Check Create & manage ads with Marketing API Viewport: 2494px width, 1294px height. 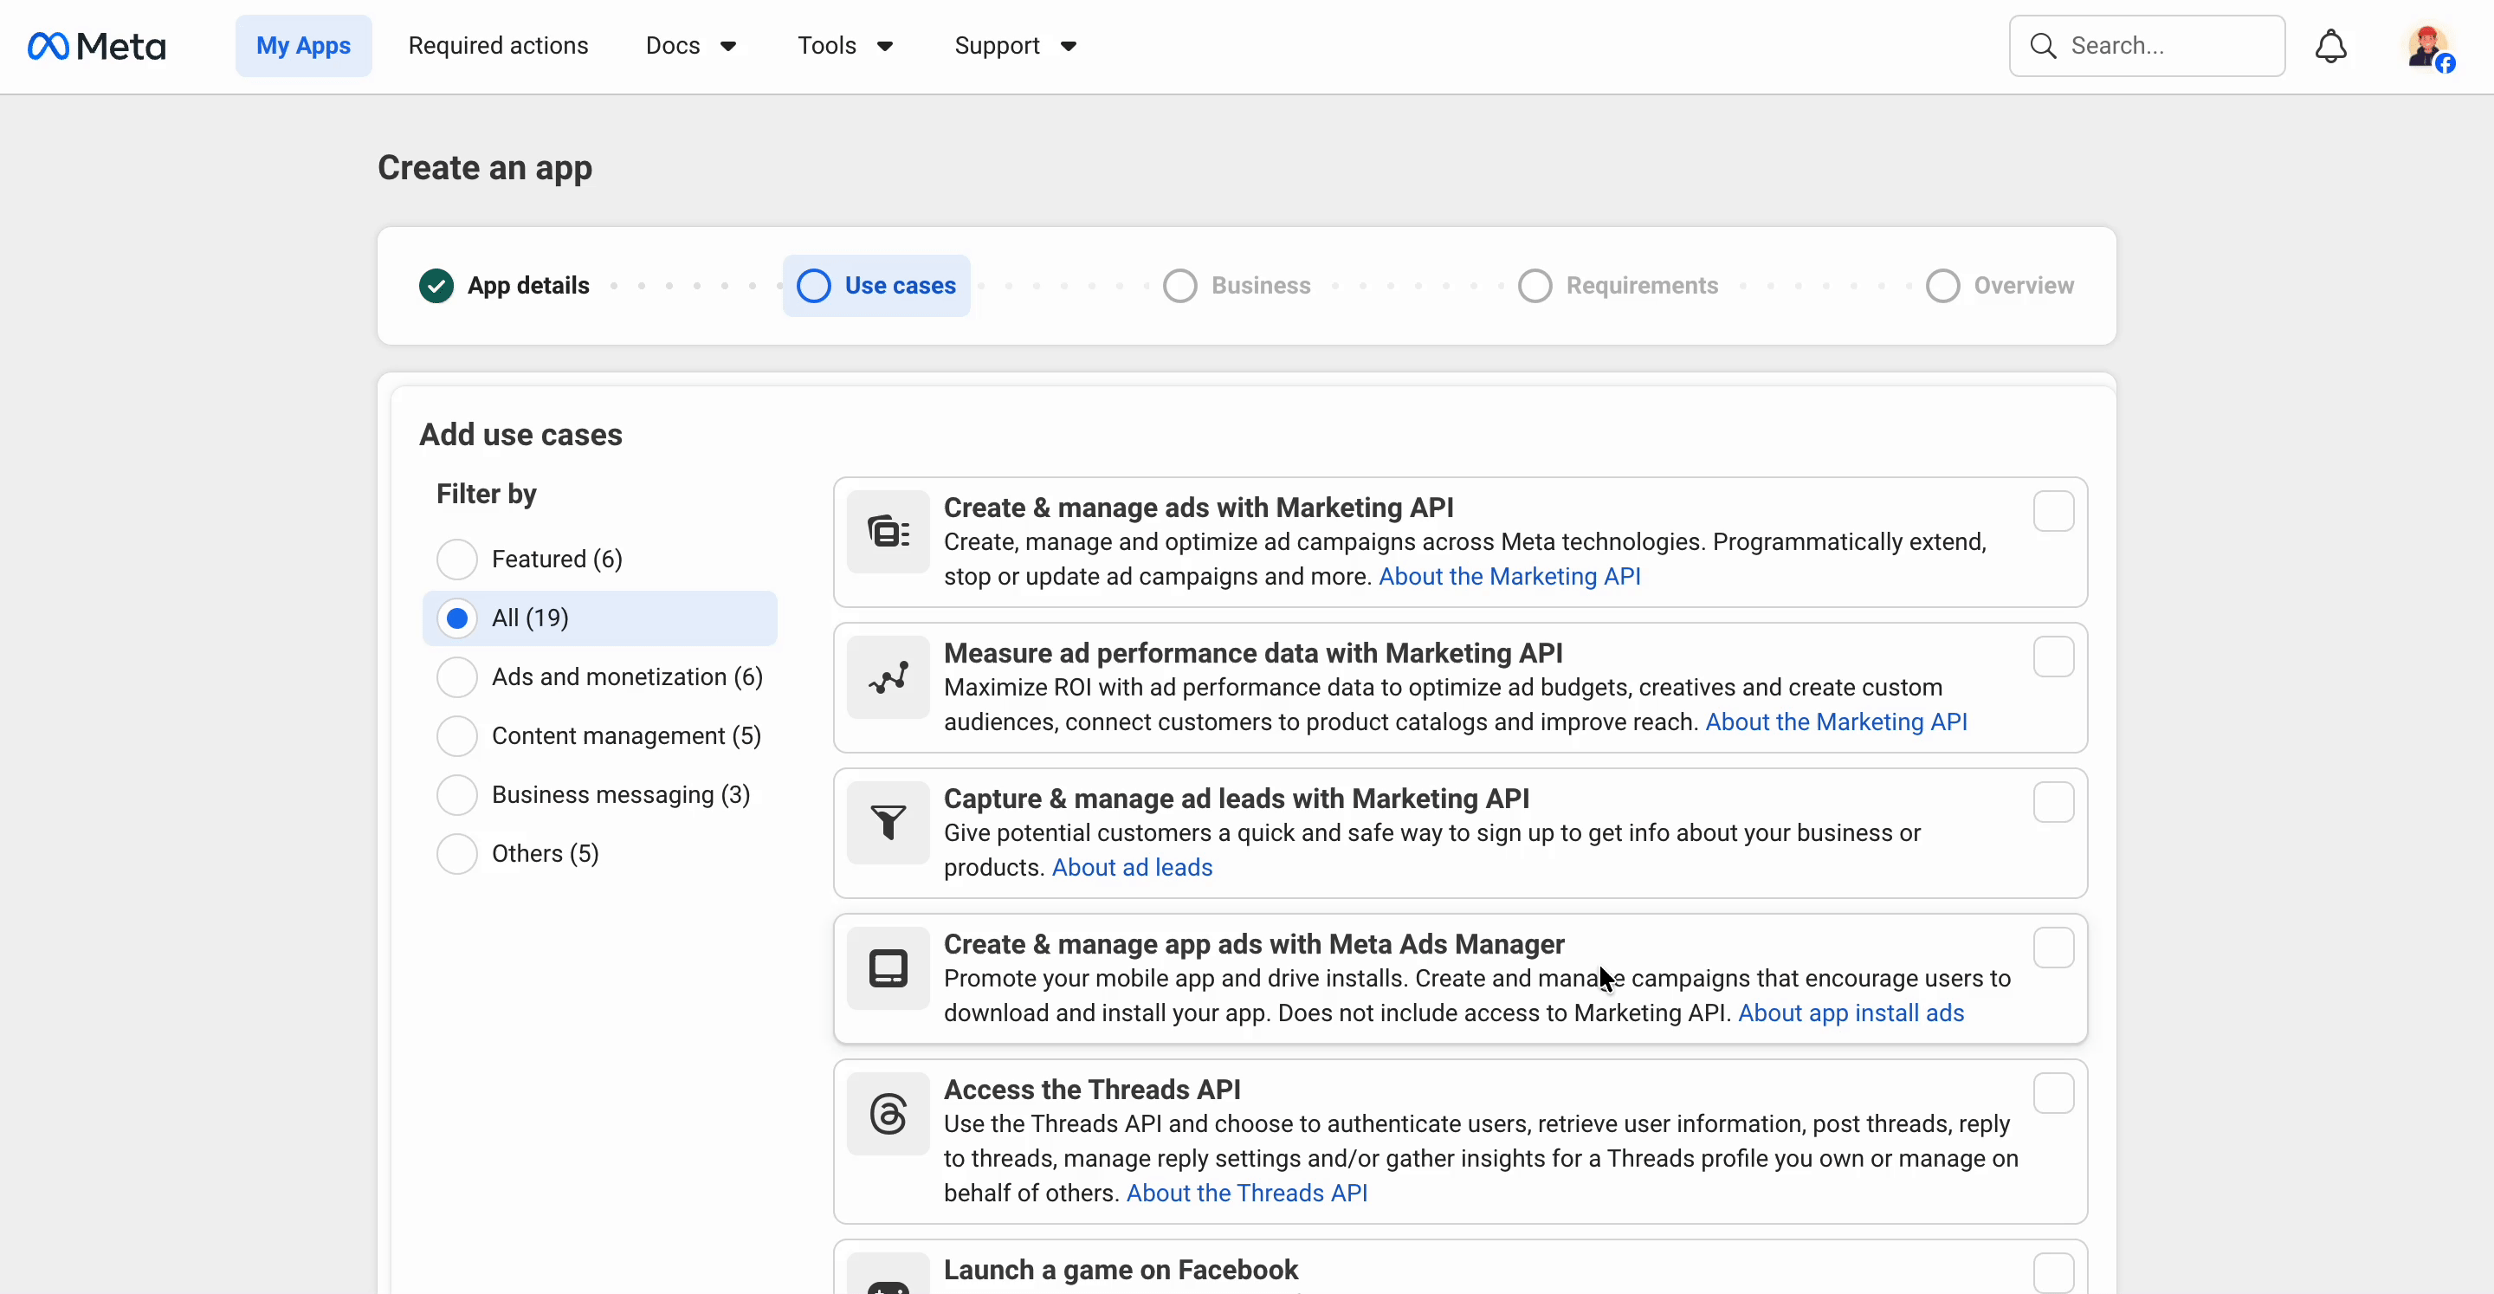2052,511
